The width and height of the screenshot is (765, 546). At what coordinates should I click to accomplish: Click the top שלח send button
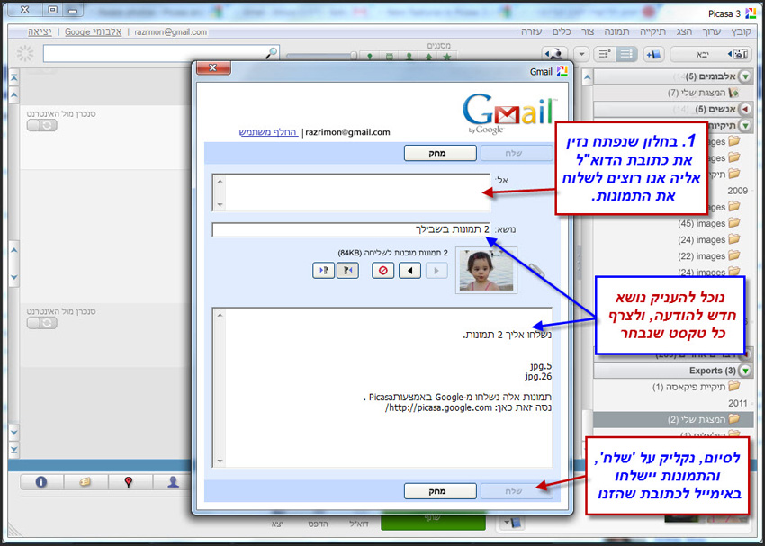517,153
